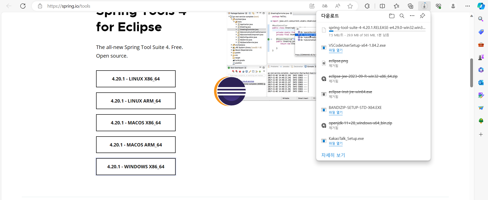Pin the downloads panel
Viewport: 488px width, 200px height.
coord(422,16)
